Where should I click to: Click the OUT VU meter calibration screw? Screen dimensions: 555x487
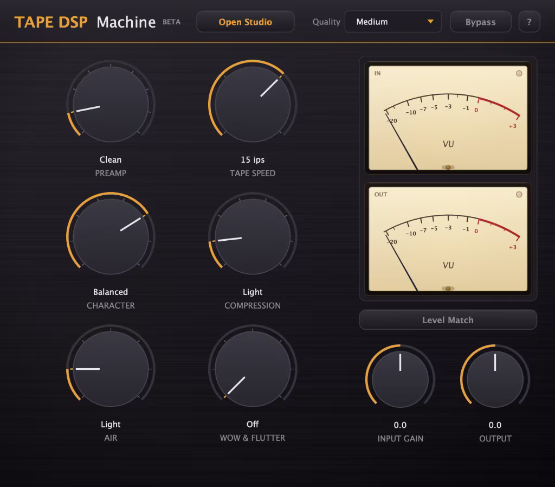point(448,289)
